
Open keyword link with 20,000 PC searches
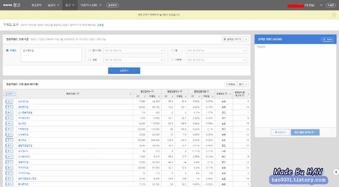pos(23,168)
